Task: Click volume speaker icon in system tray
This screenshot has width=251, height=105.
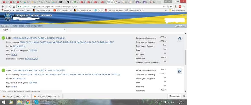Action: tap(158, 102)
